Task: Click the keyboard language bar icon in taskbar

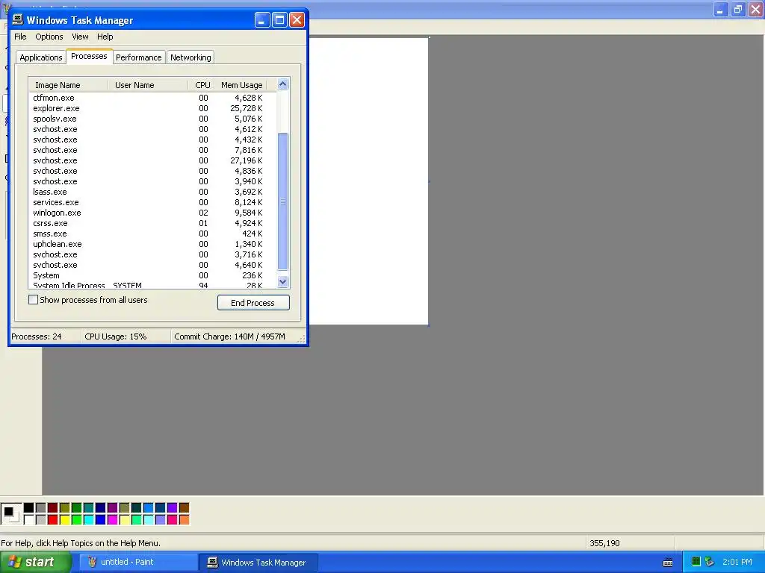Action: 668,563
